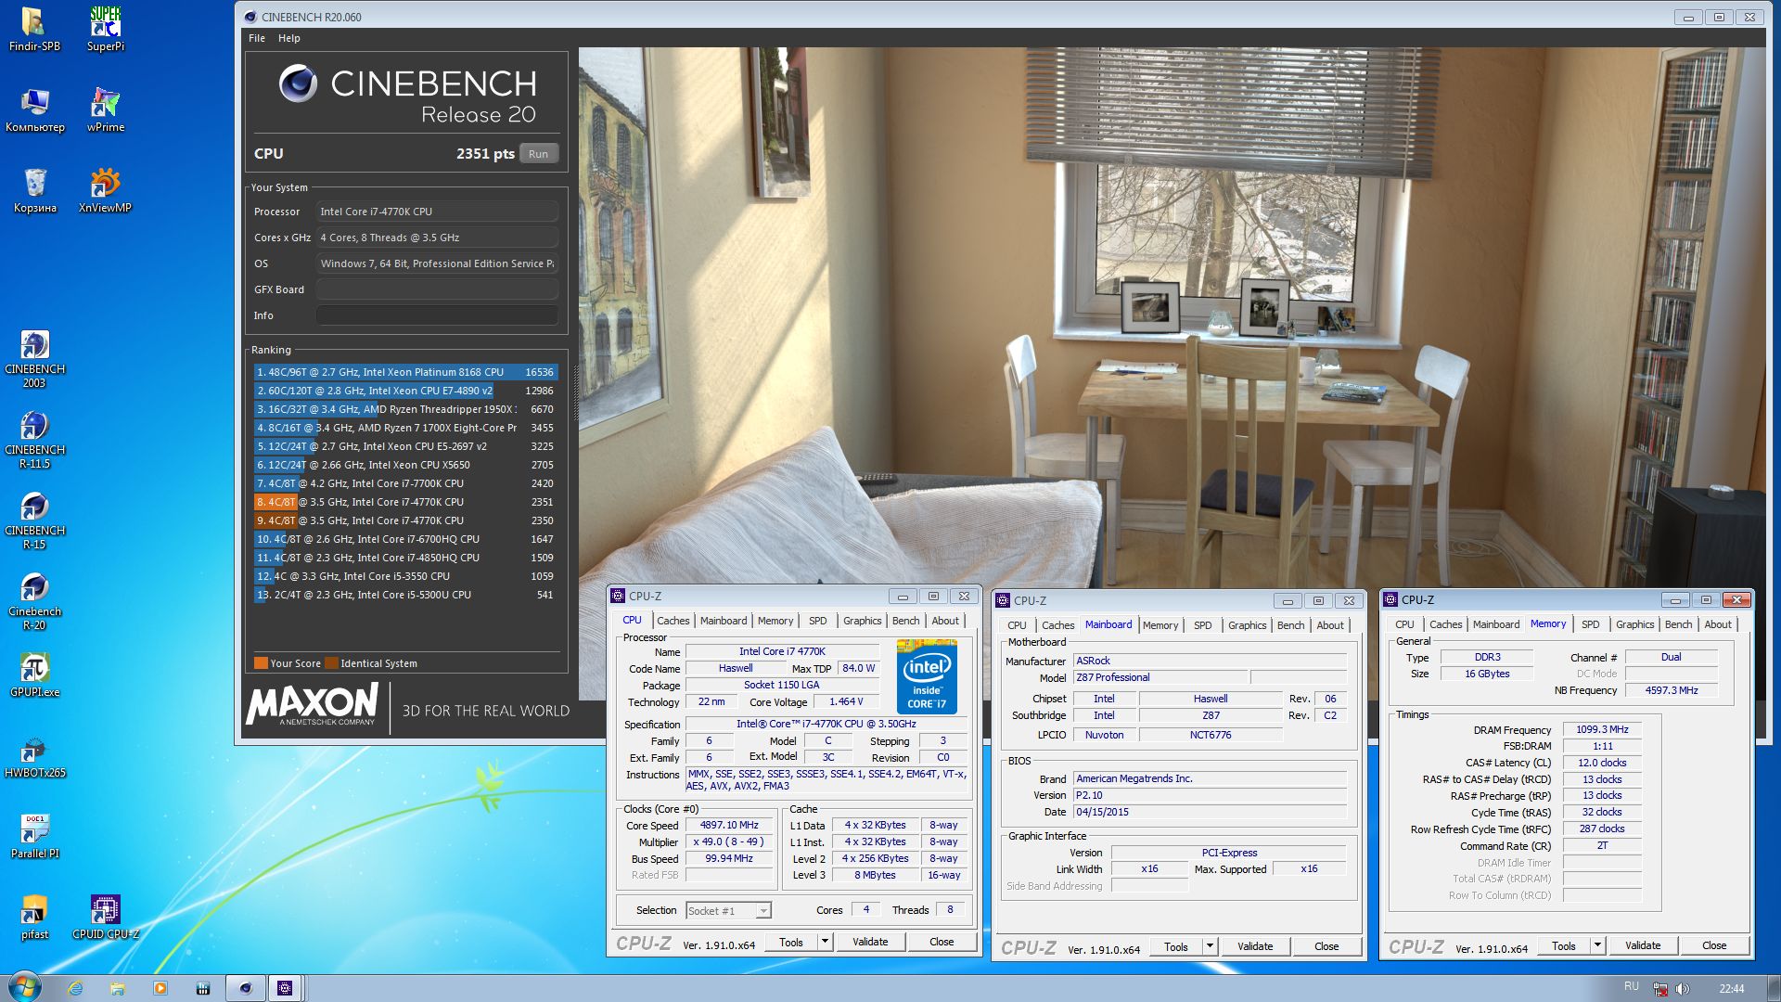Open the CINEBENCH R-15 desktop icon
Screen dimensions: 1781x1002
pyautogui.click(x=34, y=520)
